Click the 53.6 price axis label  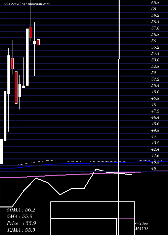[155, 60]
